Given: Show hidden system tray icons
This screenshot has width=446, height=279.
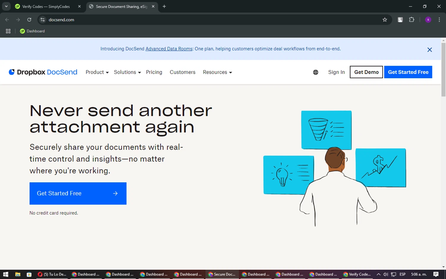Looking at the screenshot, I should tap(378, 274).
